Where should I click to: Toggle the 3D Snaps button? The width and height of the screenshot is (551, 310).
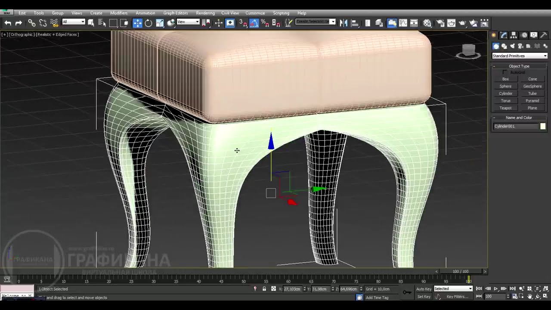coord(243,23)
